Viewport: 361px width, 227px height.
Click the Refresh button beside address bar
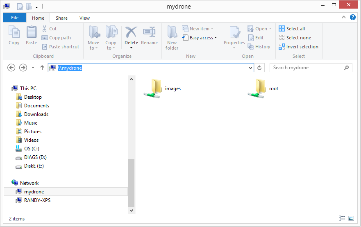(x=259, y=68)
